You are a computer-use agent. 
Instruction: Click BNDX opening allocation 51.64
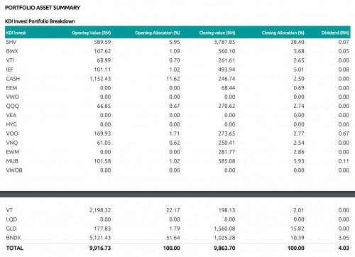173,238
